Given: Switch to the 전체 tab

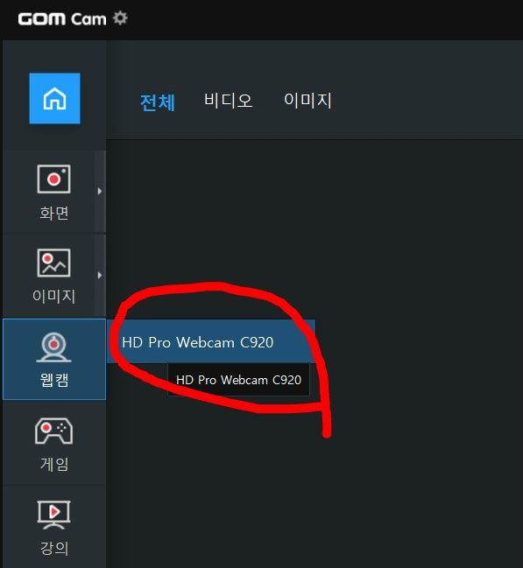Looking at the screenshot, I should pos(158,102).
